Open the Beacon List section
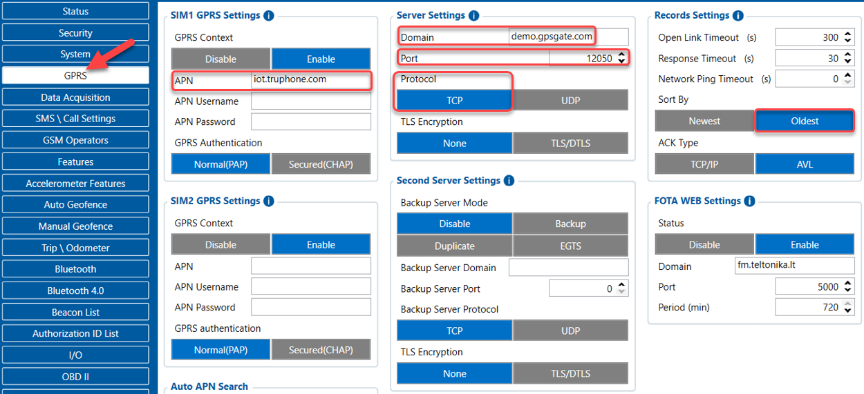This screenshot has width=864, height=394. (75, 312)
